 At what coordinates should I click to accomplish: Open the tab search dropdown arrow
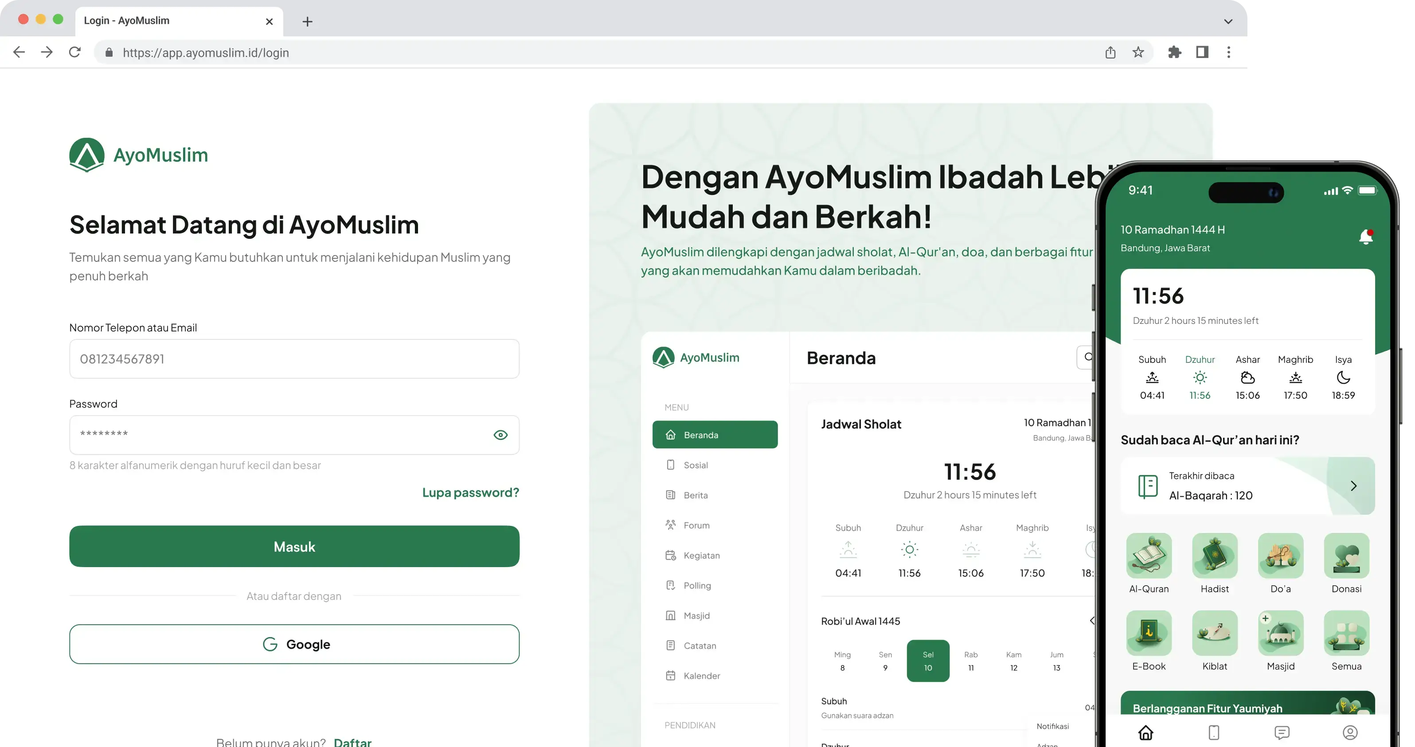click(x=1228, y=21)
